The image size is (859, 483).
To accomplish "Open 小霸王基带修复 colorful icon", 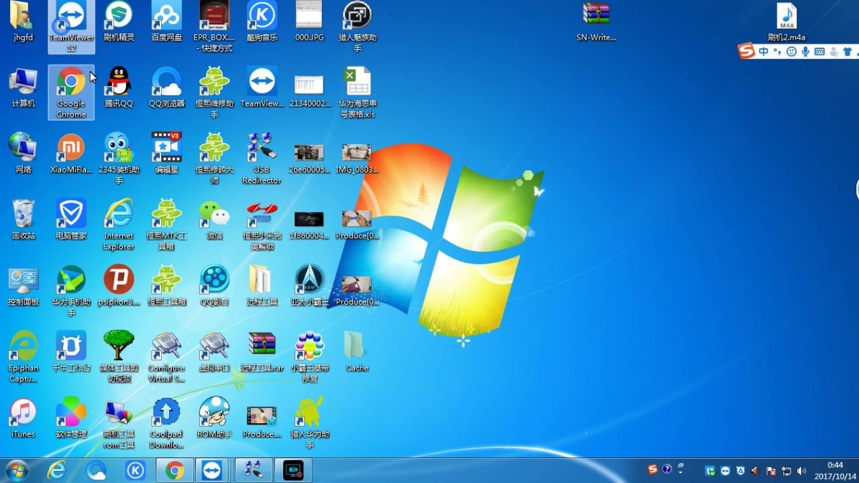I will tap(309, 356).
